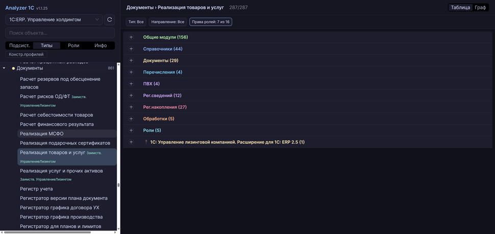Select Регистр учета document
Image resolution: width=495 pixels, height=234 pixels.
(x=67, y=189)
